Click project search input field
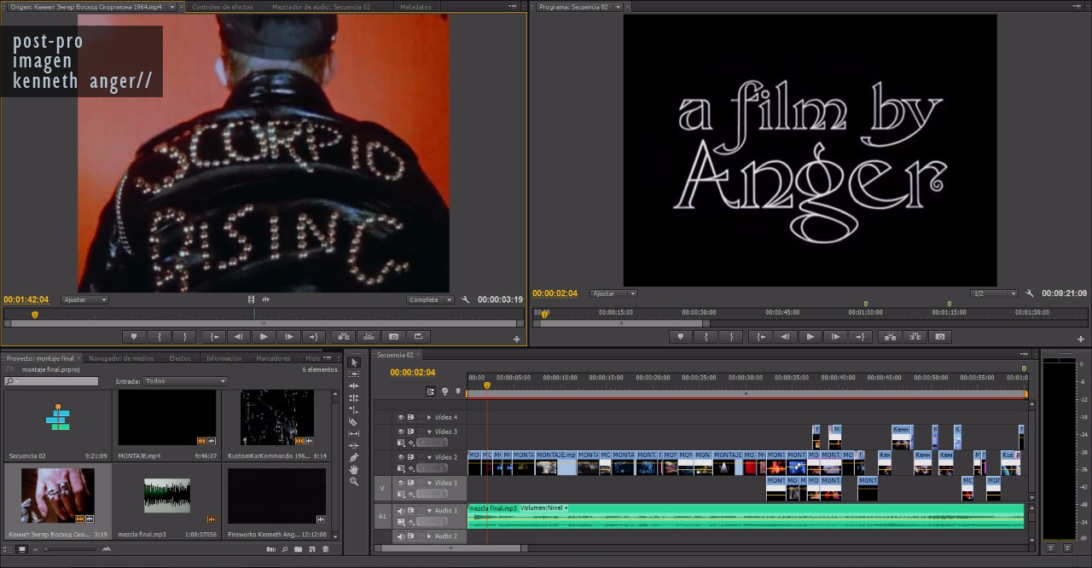1092x568 pixels. [51, 381]
